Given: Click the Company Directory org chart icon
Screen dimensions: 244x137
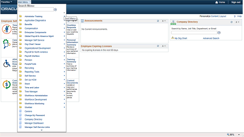Looking at the screenshot, I should coord(173,22).
